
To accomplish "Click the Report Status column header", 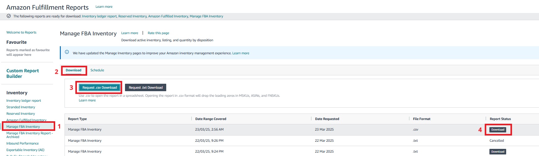I will coord(500,119).
